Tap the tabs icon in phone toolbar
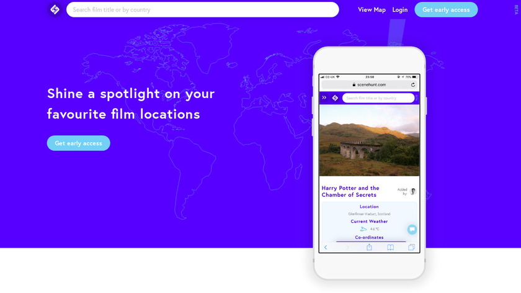 coord(411,247)
